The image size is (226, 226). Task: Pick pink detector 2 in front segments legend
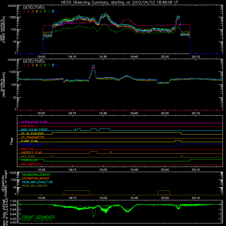[x=29, y=11]
